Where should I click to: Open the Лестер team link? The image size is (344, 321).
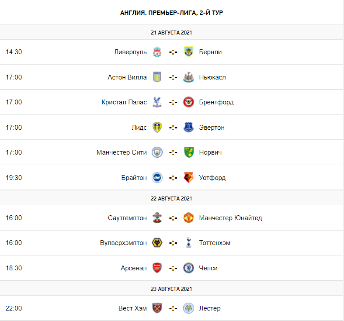click(210, 308)
